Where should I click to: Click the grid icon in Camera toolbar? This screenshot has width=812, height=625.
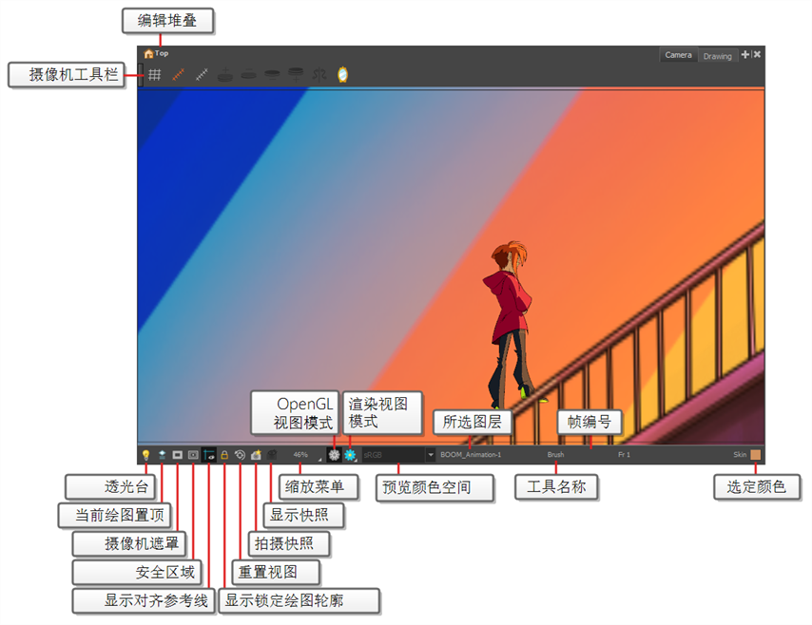coord(154,75)
